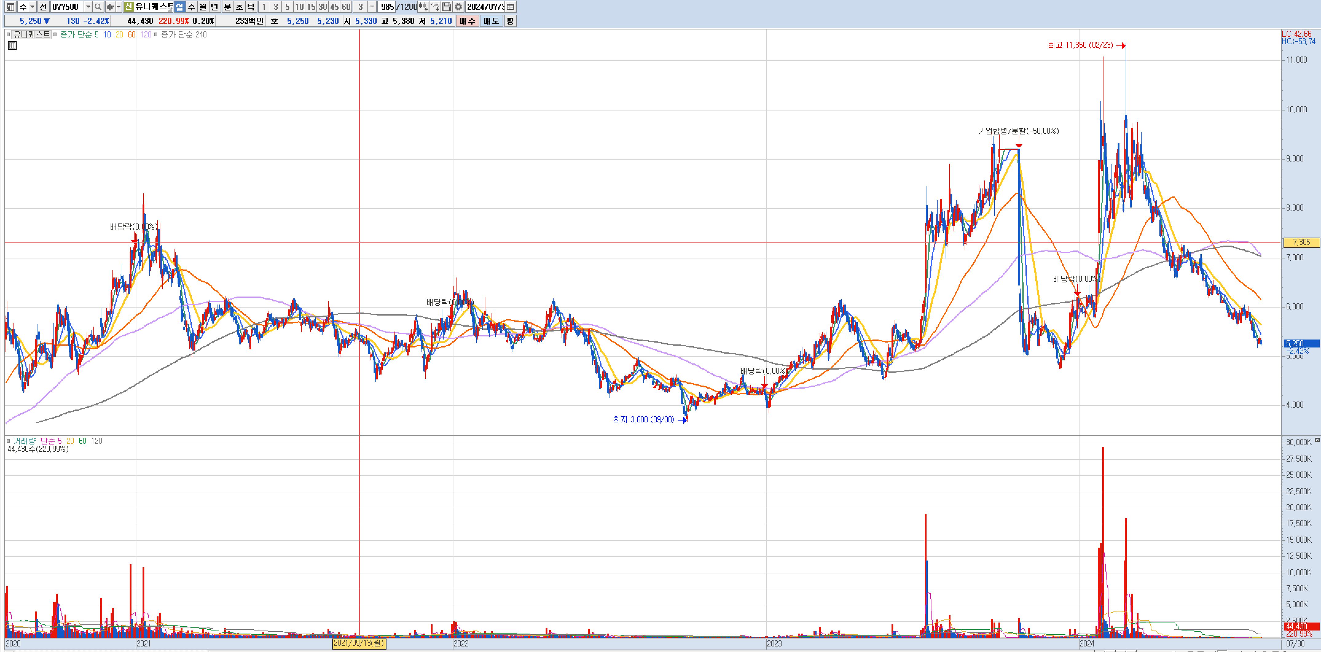Click the candle count field showing 985
Image resolution: width=1321 pixels, height=652 pixels.
tap(387, 7)
